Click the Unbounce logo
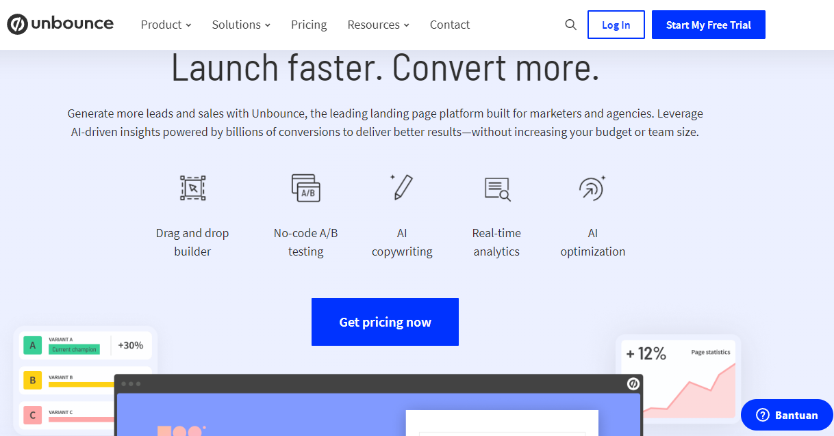This screenshot has width=834, height=436. pyautogui.click(x=60, y=25)
